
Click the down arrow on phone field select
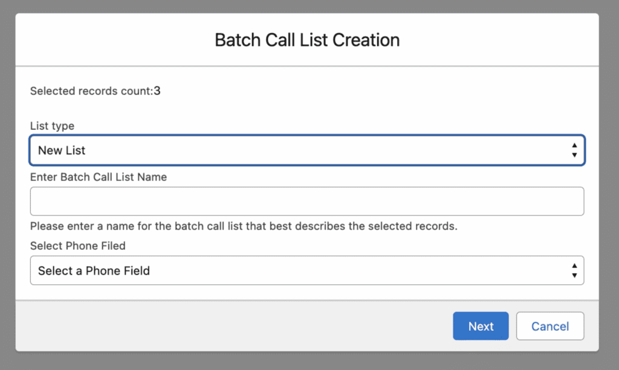coord(574,275)
